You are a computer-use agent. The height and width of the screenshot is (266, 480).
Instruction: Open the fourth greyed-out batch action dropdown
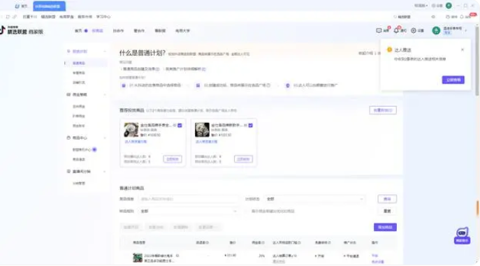(x=208, y=227)
